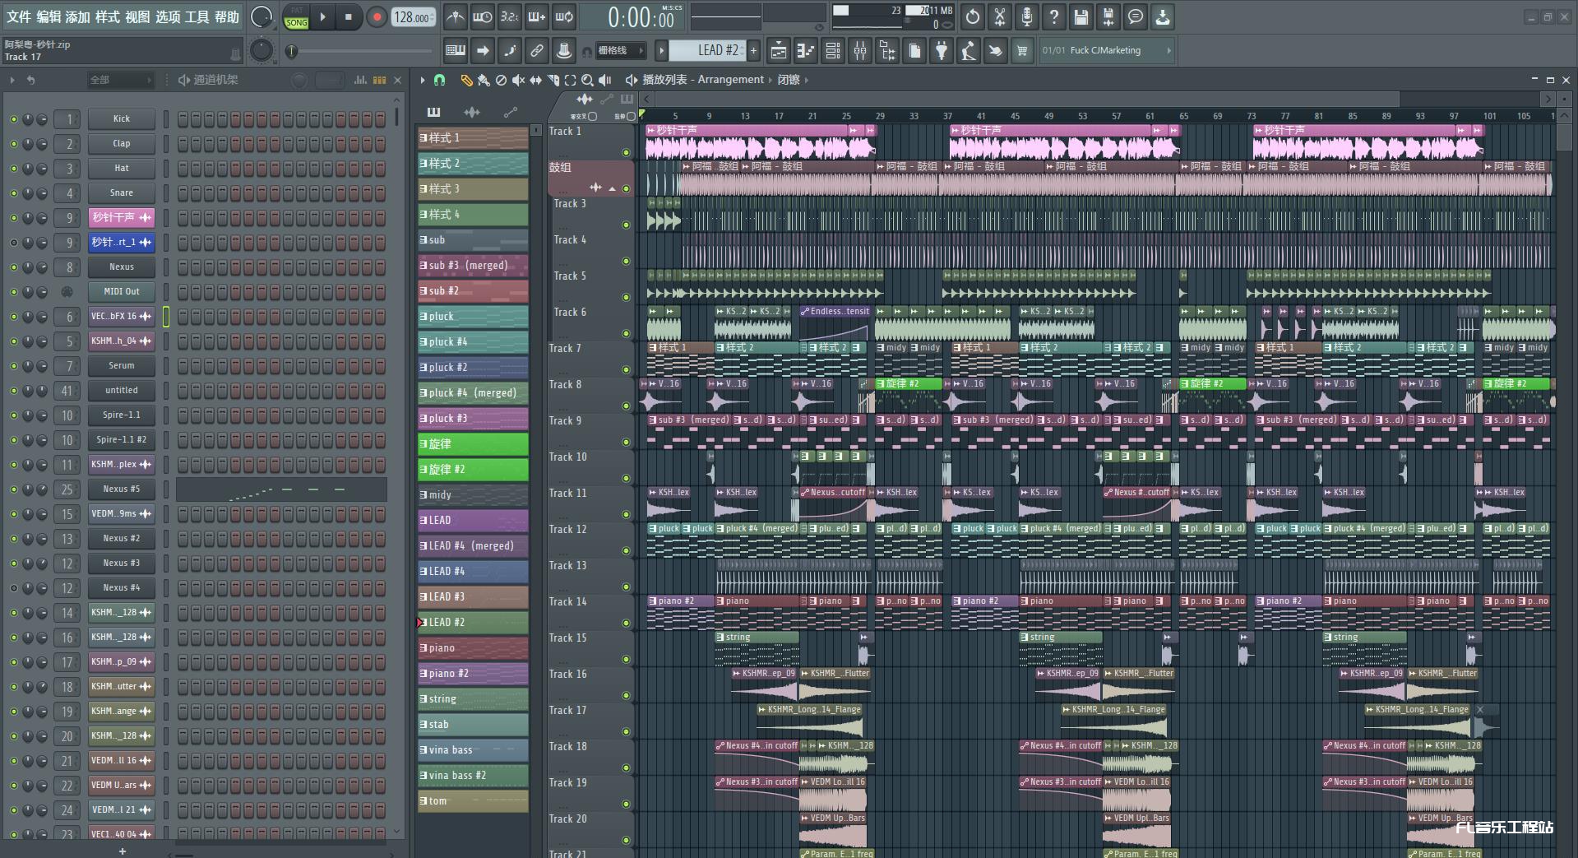Image resolution: width=1578 pixels, height=858 pixels.
Task: Click the shopping cart content library icon
Action: tap(1022, 51)
